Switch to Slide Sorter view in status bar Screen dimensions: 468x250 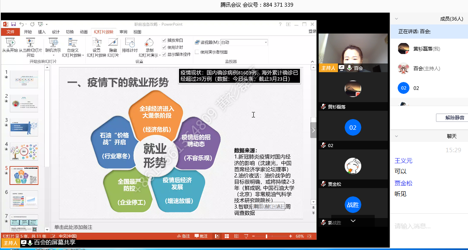226,236
